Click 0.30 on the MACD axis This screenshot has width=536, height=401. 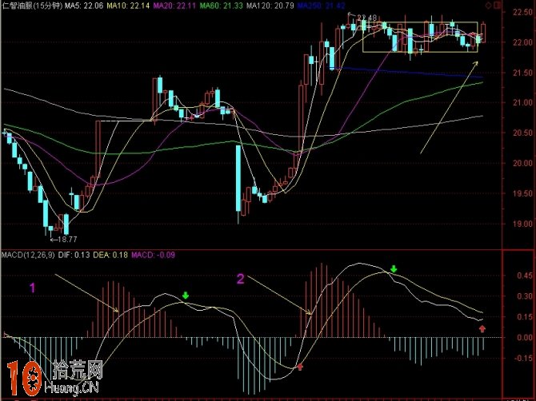click(x=524, y=296)
